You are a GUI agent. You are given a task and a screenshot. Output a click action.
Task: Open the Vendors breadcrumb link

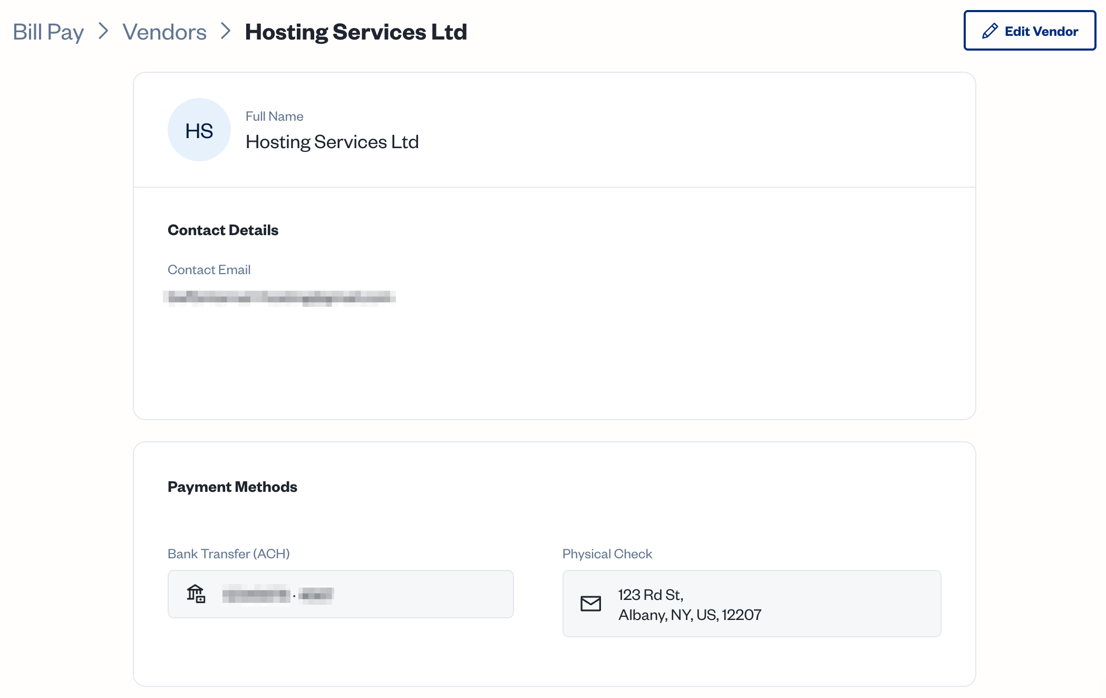coord(164,32)
